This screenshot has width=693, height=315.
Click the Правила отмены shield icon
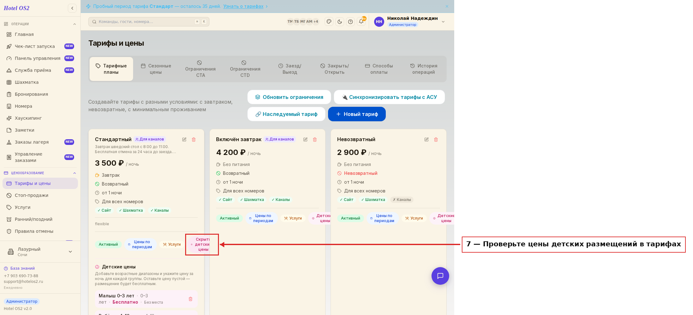pyautogui.click(x=9, y=231)
